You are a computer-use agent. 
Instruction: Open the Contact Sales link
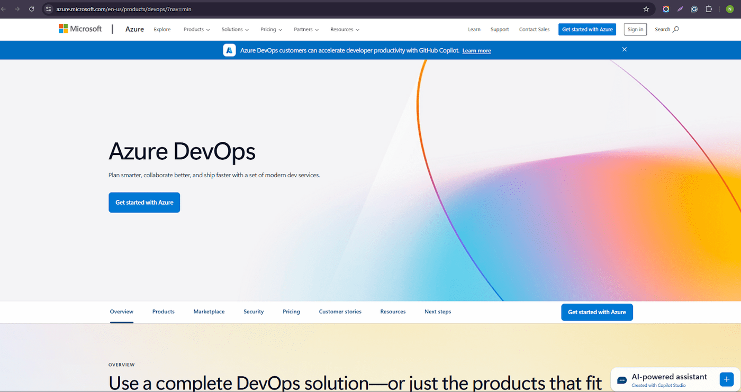pyautogui.click(x=534, y=30)
